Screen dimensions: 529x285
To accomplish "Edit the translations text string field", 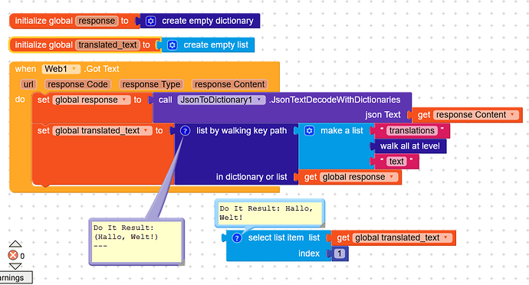I will [412, 130].
